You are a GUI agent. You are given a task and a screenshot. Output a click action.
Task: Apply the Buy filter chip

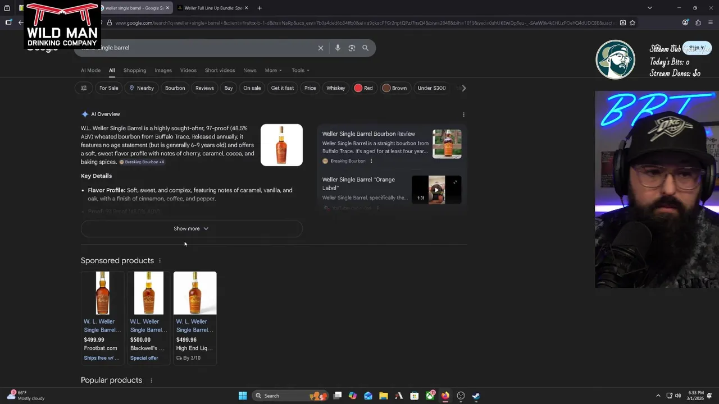229,88
